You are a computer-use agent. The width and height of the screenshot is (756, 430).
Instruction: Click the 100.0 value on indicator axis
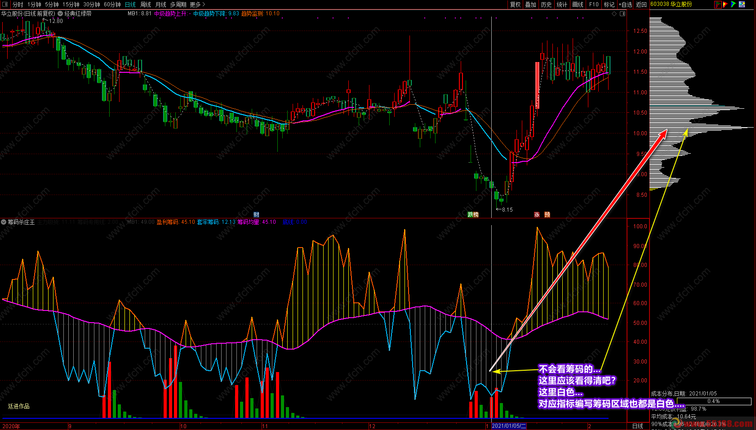tap(640, 226)
